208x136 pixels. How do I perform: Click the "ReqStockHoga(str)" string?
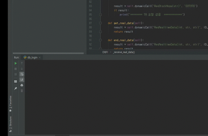click(167, 6)
